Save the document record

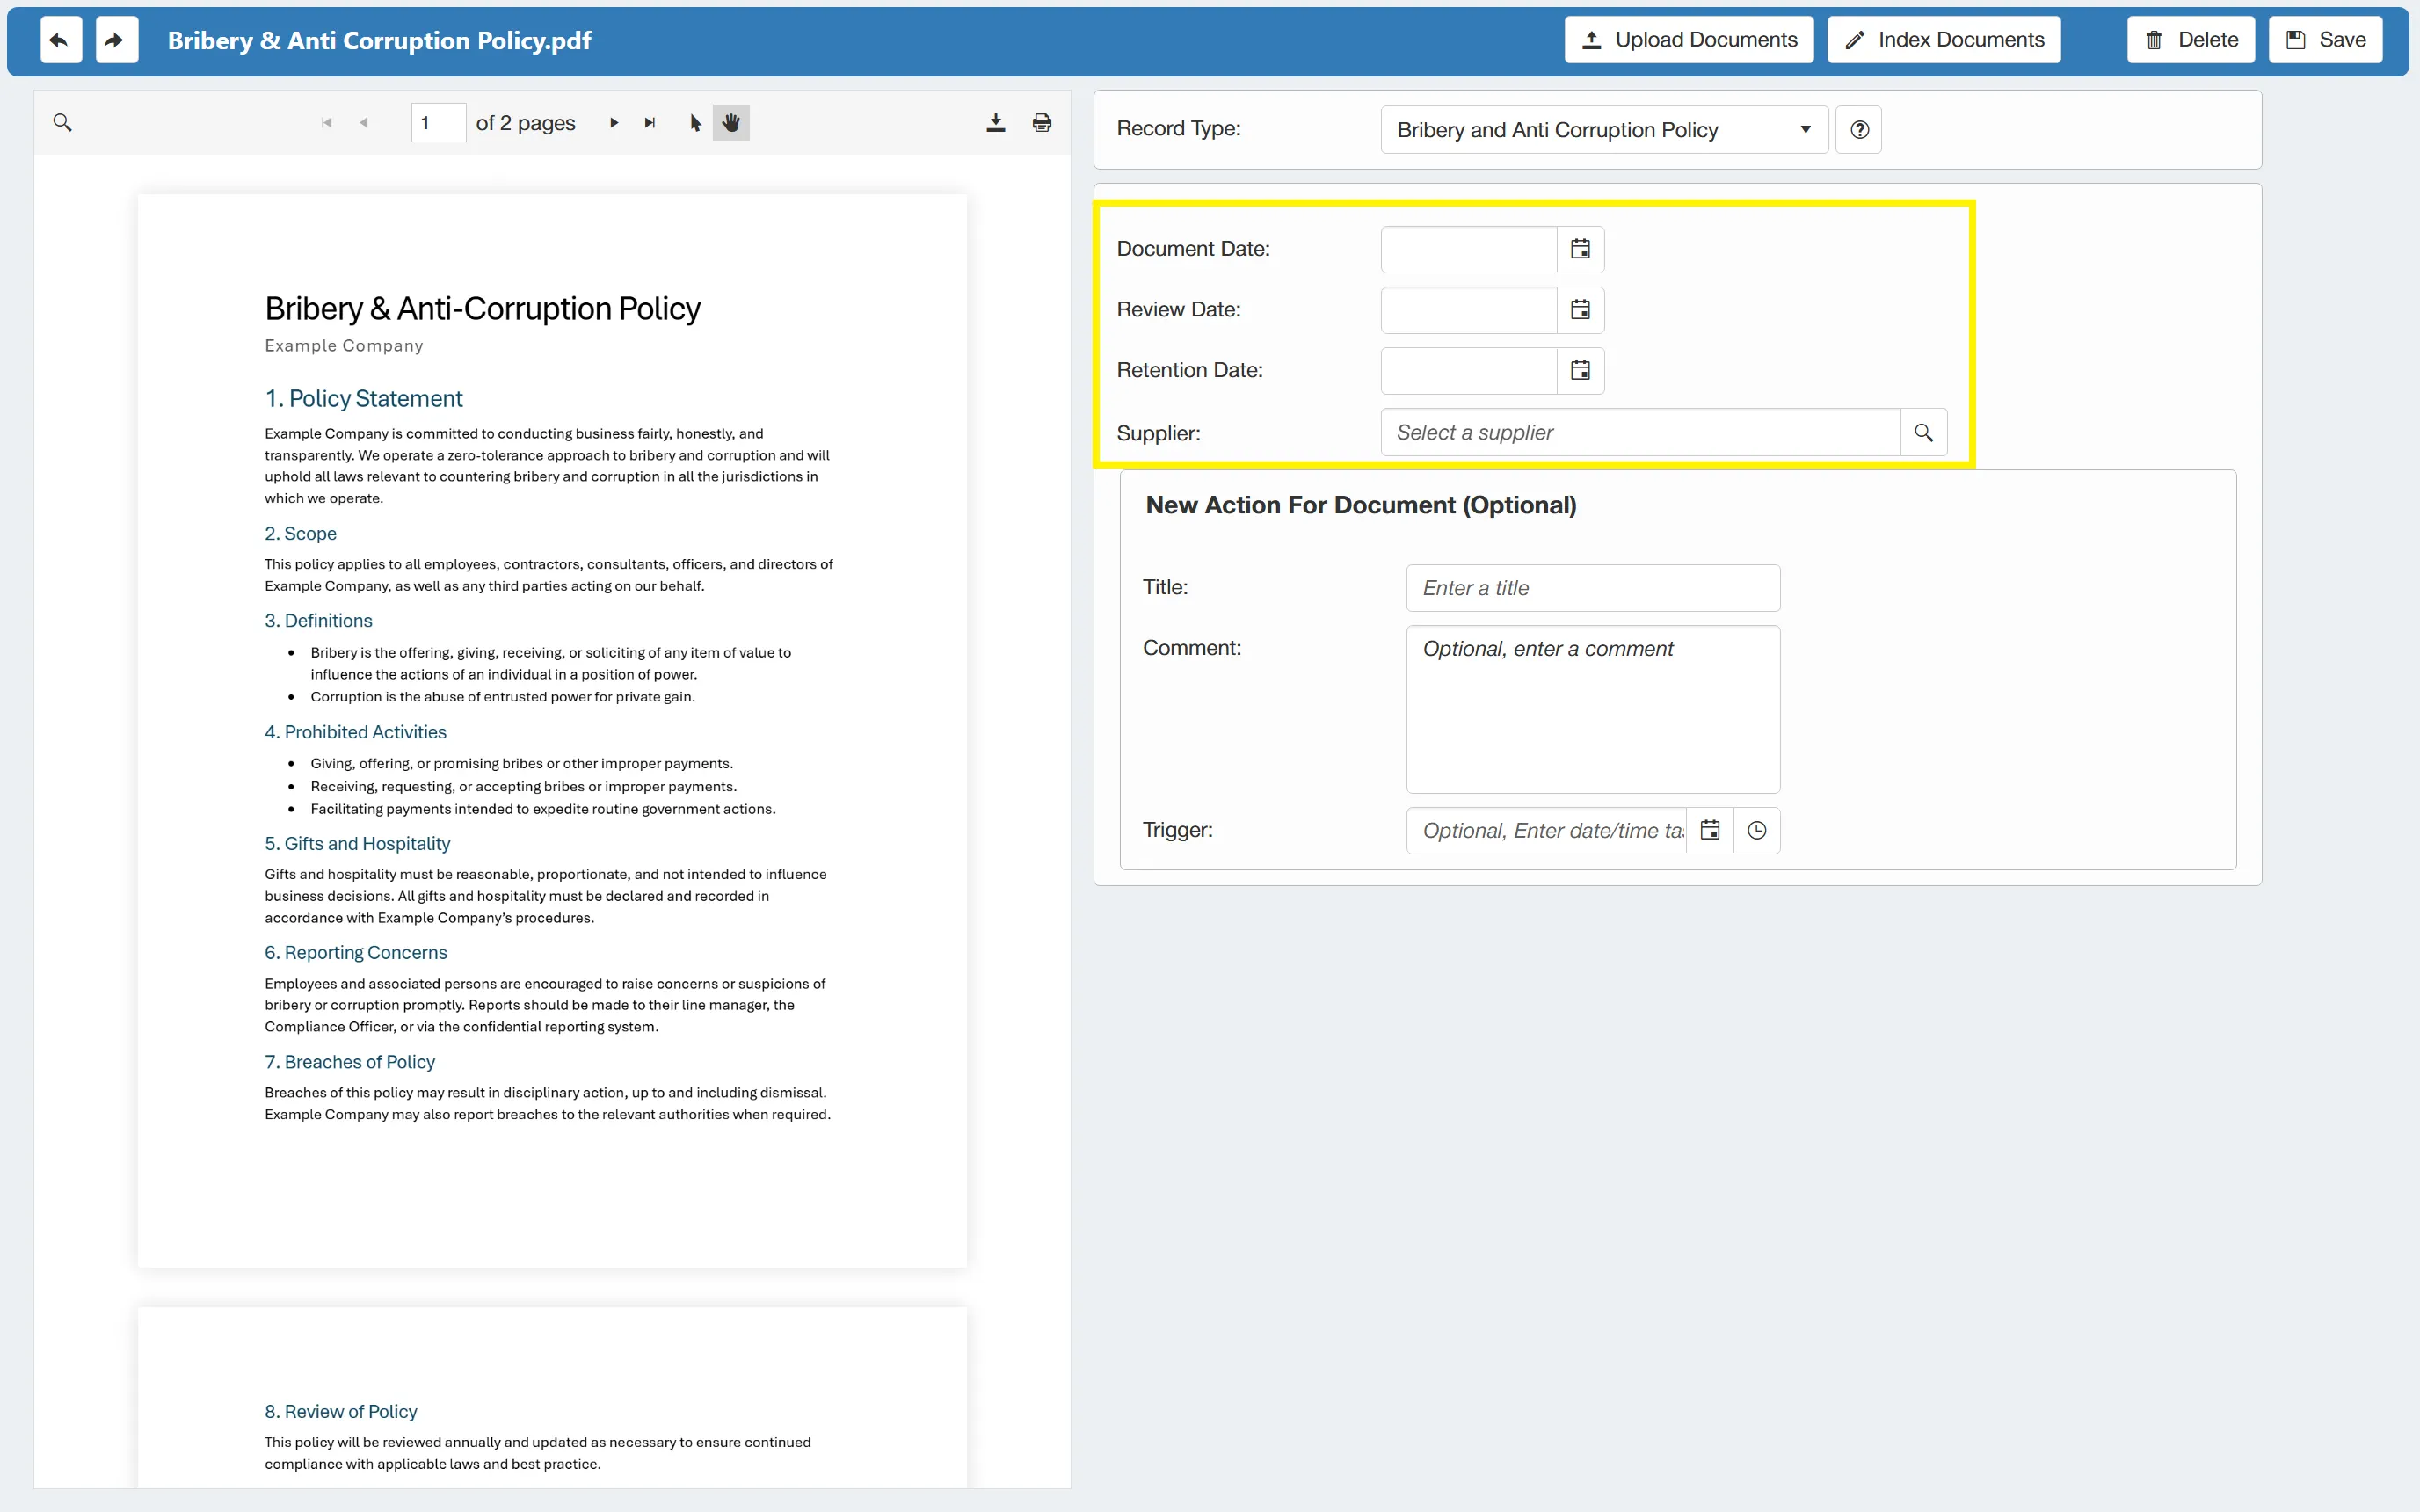point(2325,40)
